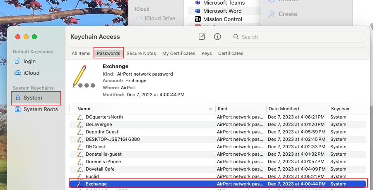Show the My Certificates tab
This screenshot has height=190, width=373.
178,53
